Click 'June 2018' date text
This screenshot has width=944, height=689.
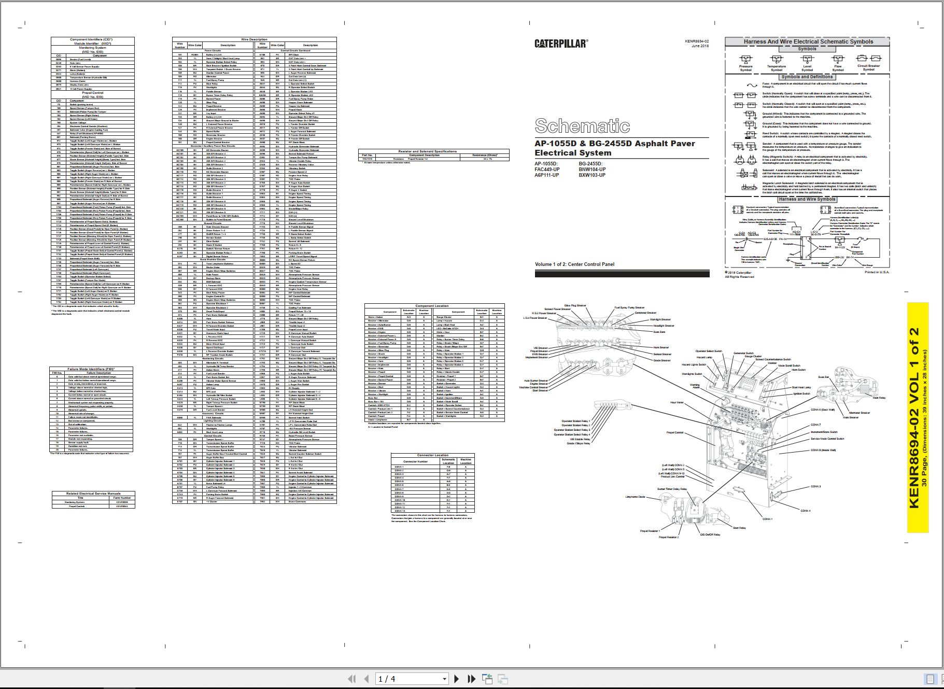[x=700, y=46]
